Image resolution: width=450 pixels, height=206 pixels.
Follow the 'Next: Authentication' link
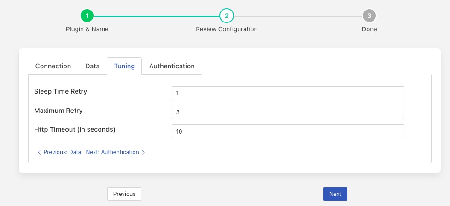point(112,152)
